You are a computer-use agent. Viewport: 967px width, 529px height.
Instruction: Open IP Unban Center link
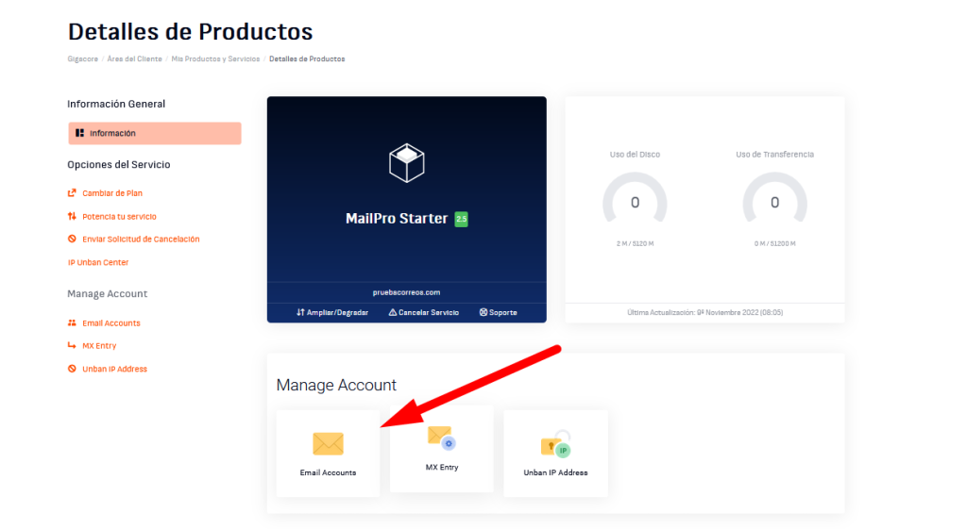point(98,262)
